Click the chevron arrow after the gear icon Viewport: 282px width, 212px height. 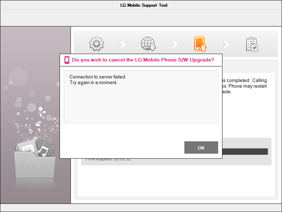[123, 44]
